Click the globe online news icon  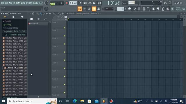tap(184, 9)
